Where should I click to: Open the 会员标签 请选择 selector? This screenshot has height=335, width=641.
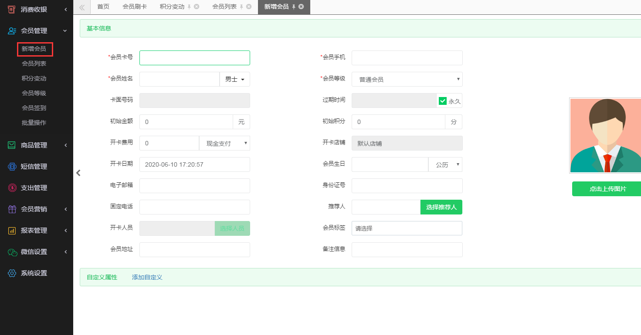407,228
